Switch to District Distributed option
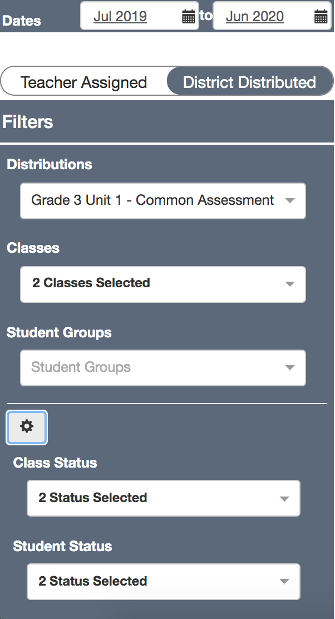The image size is (335, 619). (249, 82)
